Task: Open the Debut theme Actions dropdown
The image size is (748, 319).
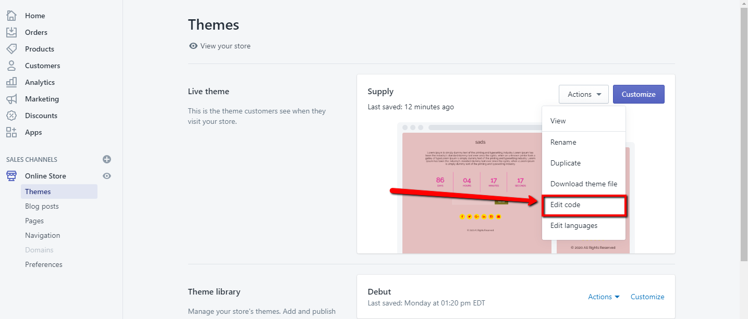Action: pyautogui.click(x=604, y=297)
